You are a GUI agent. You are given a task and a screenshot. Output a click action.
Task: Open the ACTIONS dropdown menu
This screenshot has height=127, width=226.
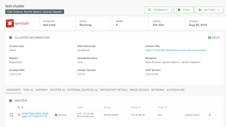(x=209, y=10)
